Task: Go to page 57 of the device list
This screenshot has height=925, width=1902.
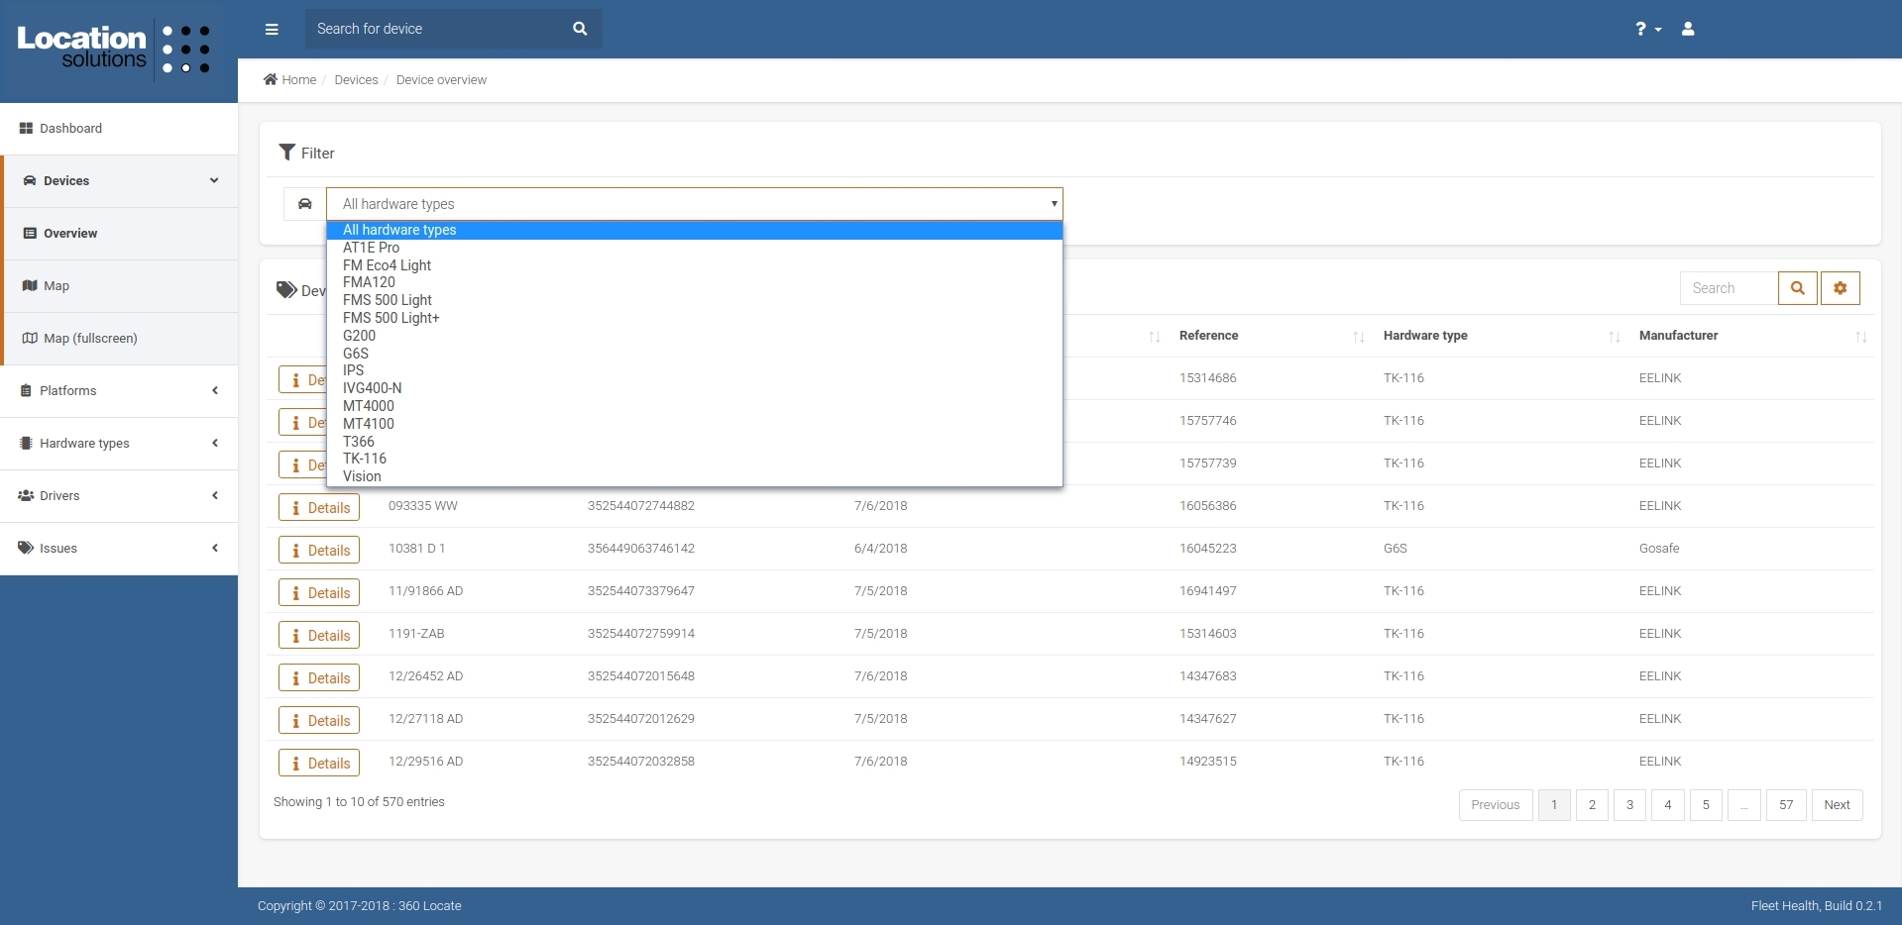Action: click(1785, 804)
